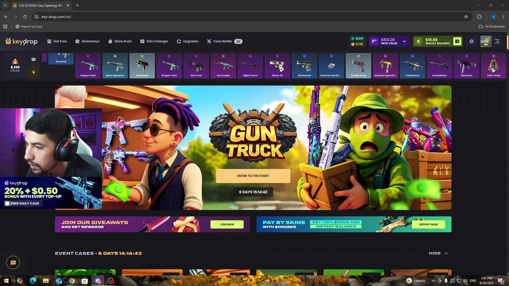
Task: Open the Chrome apps grid icon
Action: (5, 27)
